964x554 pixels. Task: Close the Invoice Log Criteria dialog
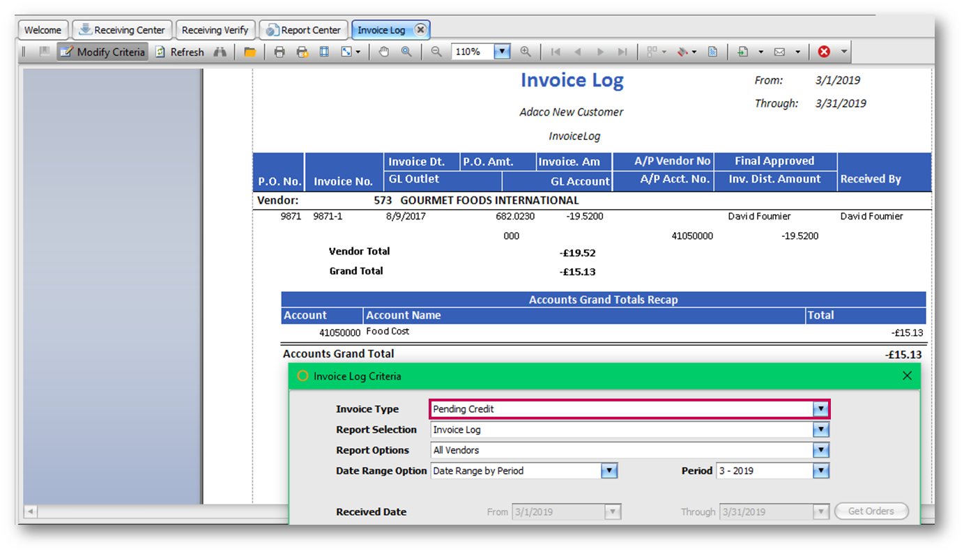pos(907,376)
